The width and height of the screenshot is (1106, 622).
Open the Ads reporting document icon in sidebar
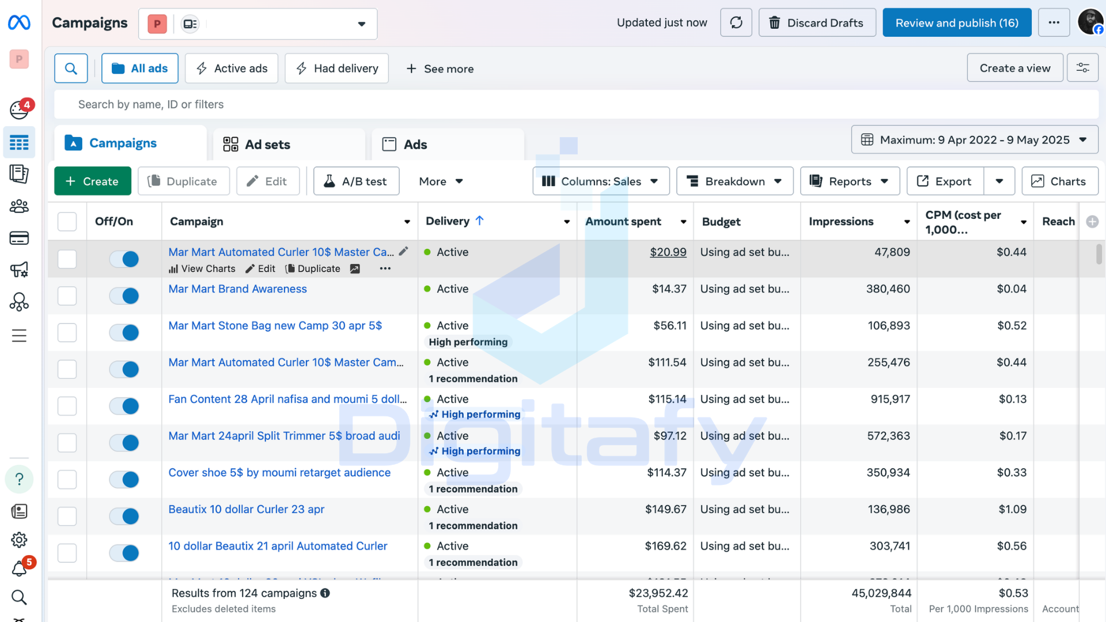(19, 174)
